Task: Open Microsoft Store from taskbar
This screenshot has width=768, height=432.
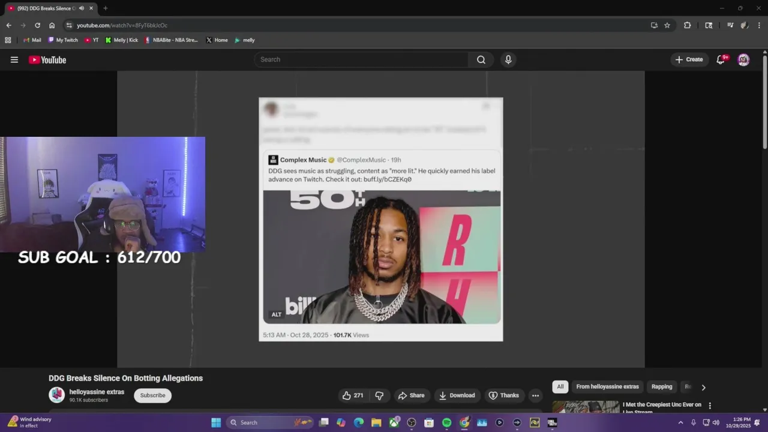Action: tap(429, 422)
